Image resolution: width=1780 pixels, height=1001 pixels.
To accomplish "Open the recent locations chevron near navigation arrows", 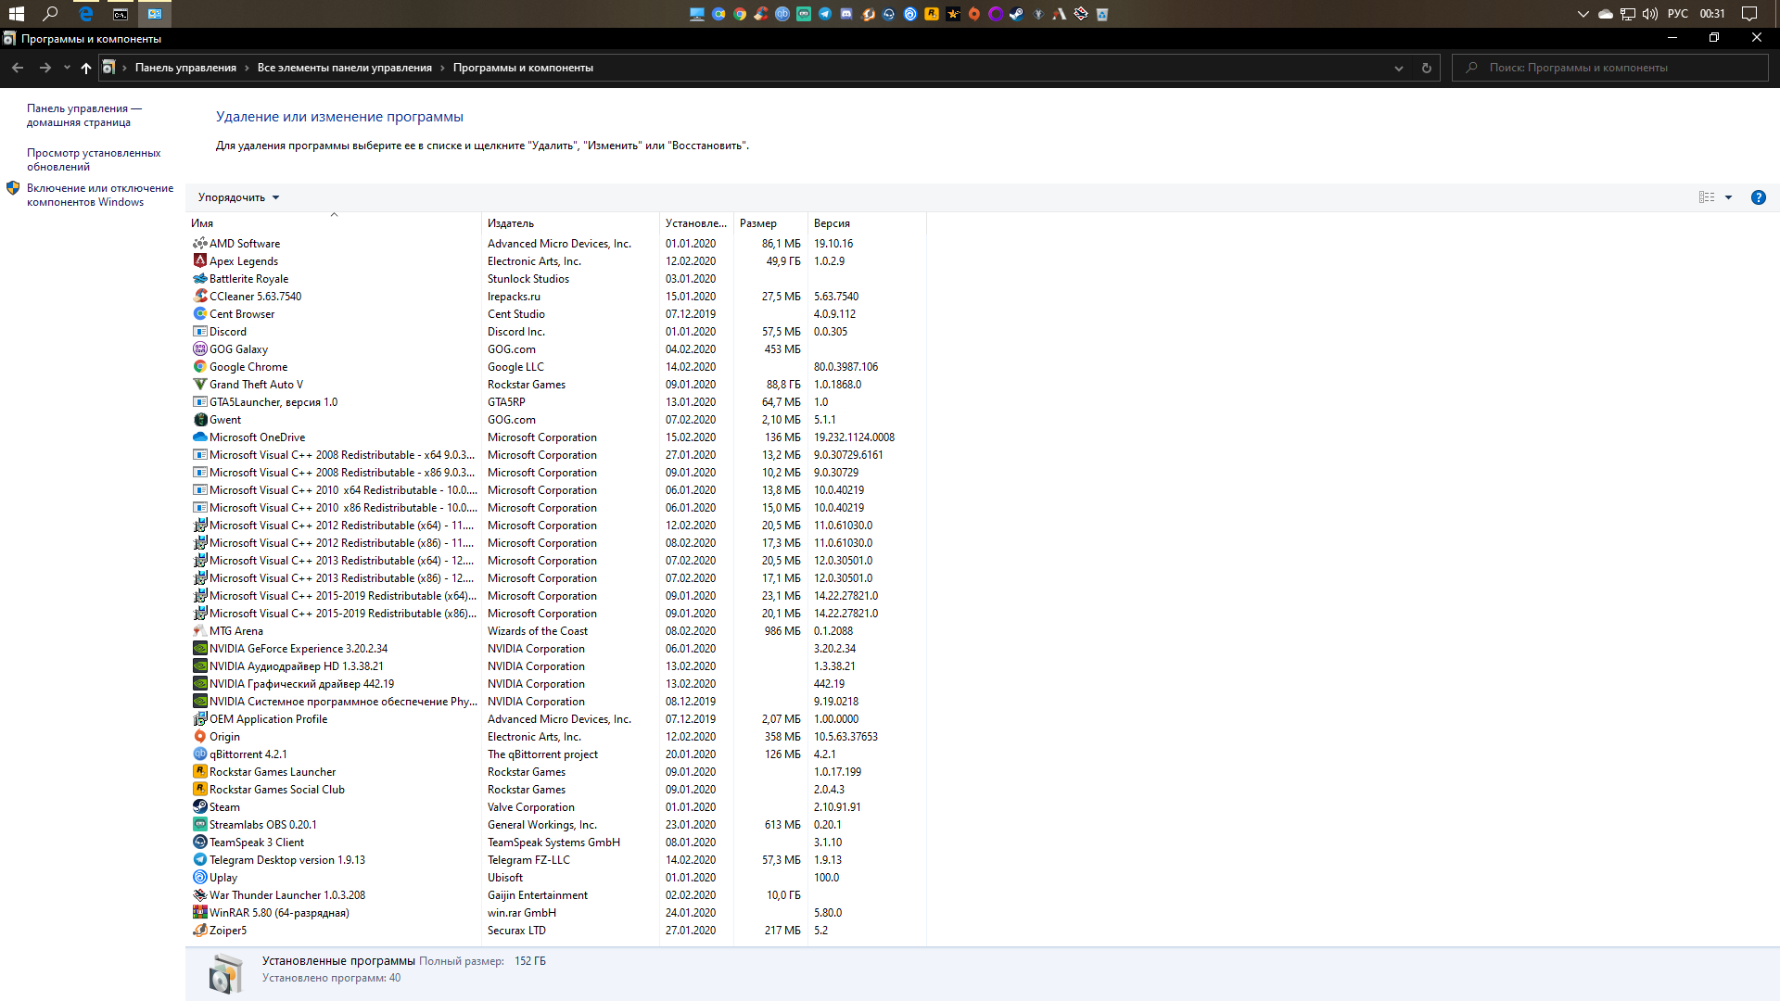I will coord(67,68).
